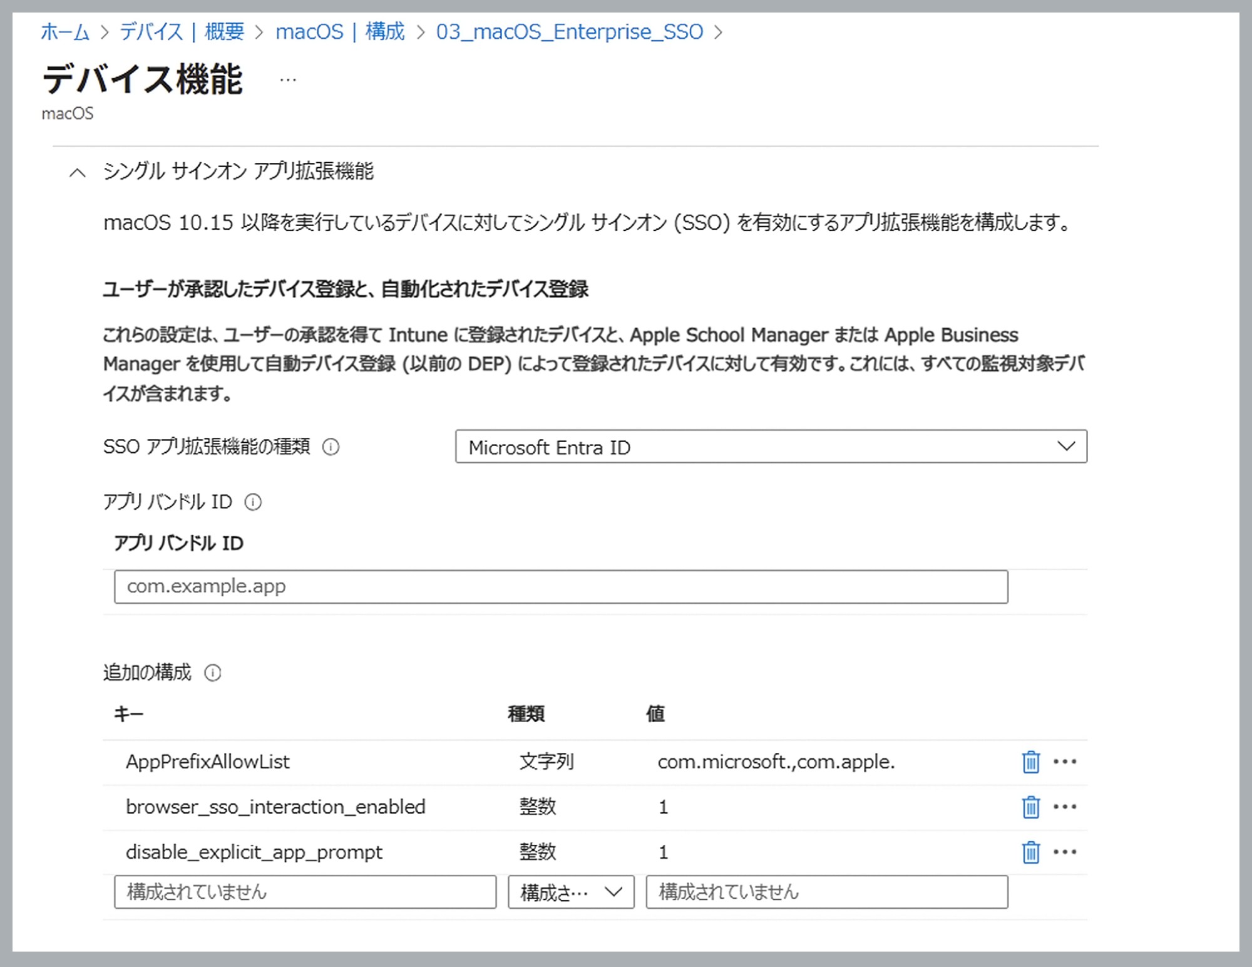Image resolution: width=1252 pixels, height=967 pixels.
Task: Open 03_macOS_Enterprise_SSO from breadcrumb
Action: 570,31
